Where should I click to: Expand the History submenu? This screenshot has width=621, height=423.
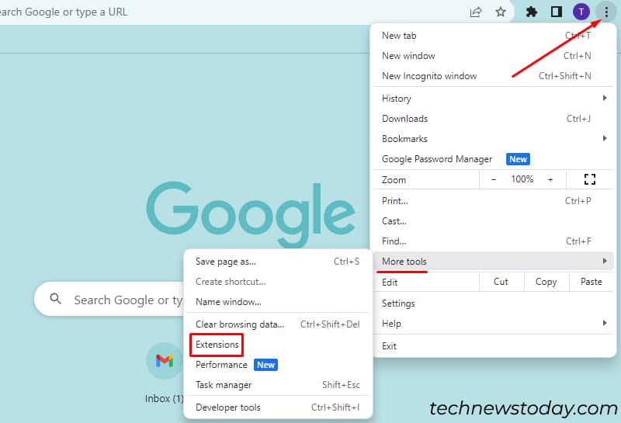coord(493,99)
